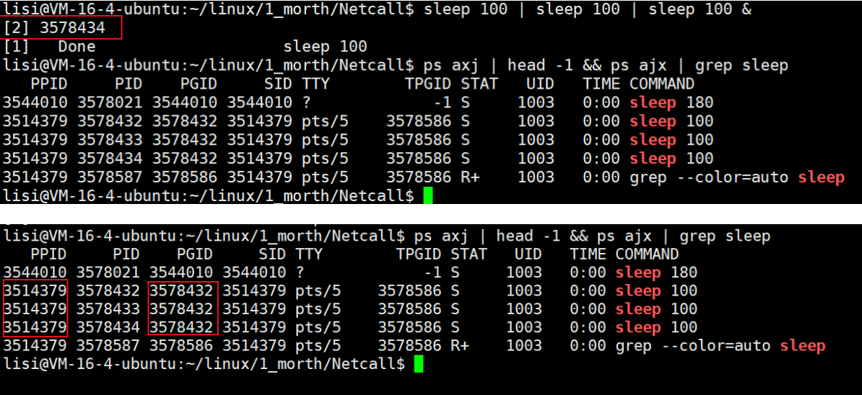This screenshot has height=395, width=862.
Task: Click "grep --color=auto sleep" in the lower output
Action: tap(720, 346)
